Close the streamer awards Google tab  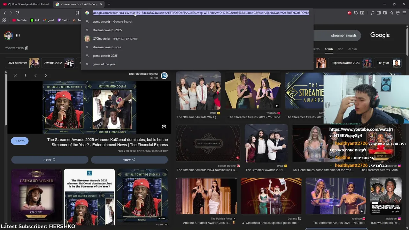point(101,4)
